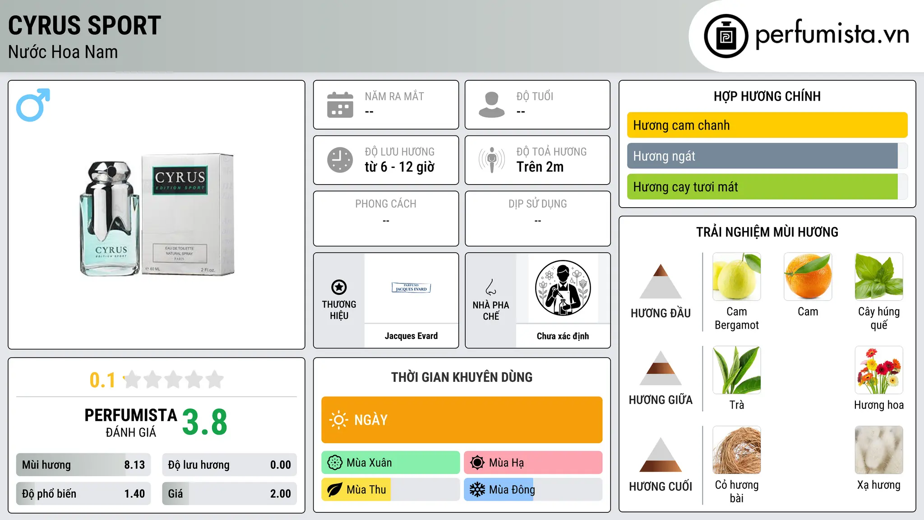Screen dimensions: 924x520
Task: Click the Xạ hương musk image
Action: (879, 450)
